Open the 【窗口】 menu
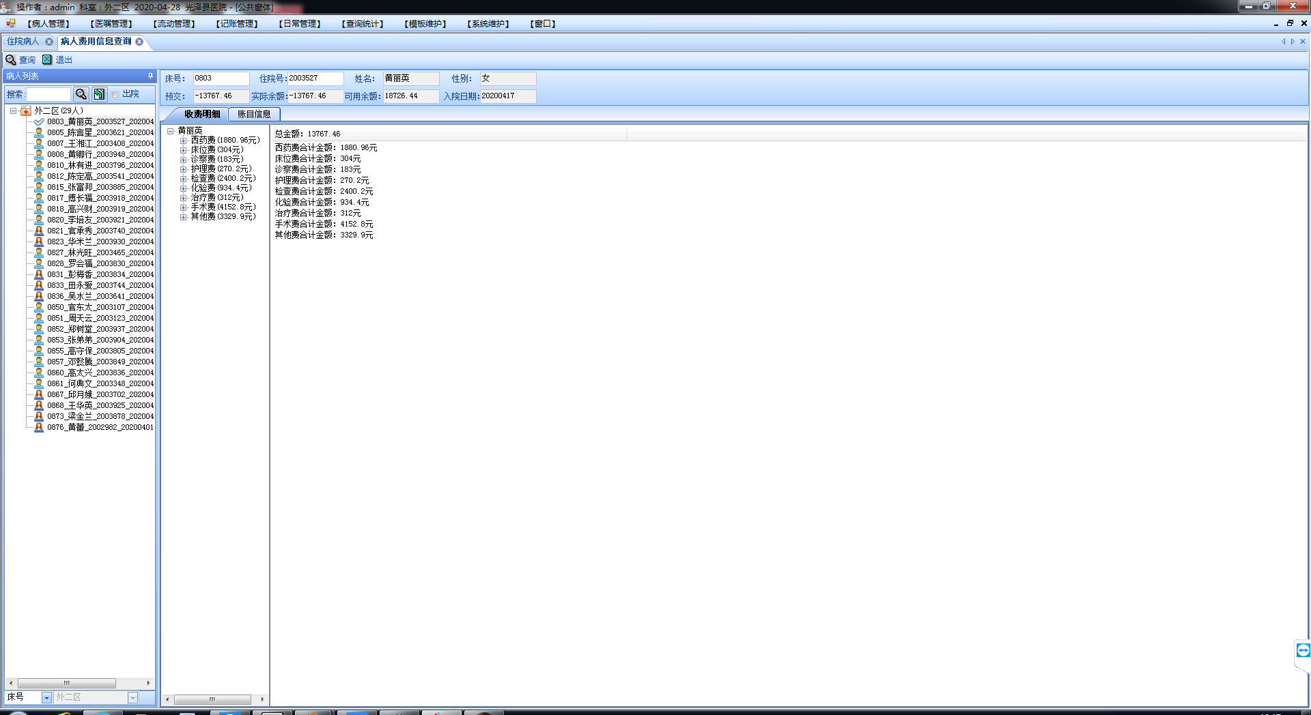Image resolution: width=1311 pixels, height=715 pixels. pos(543,24)
